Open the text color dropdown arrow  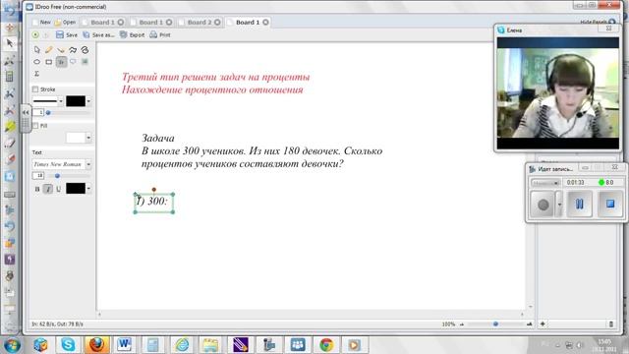pos(88,188)
